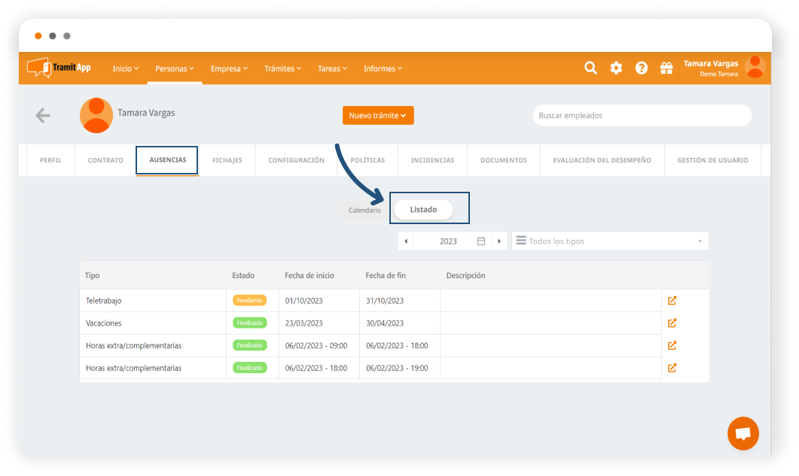The width and height of the screenshot is (799, 476).
Task: Switch to the Fichajes tab
Action: point(227,160)
